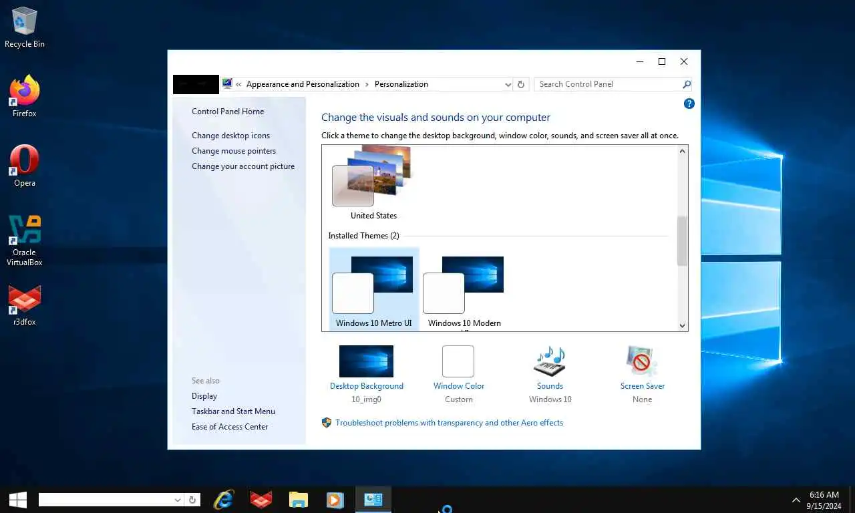The image size is (855, 513).
Task: Click the theme list scrollbar thumb
Action: tap(682, 241)
